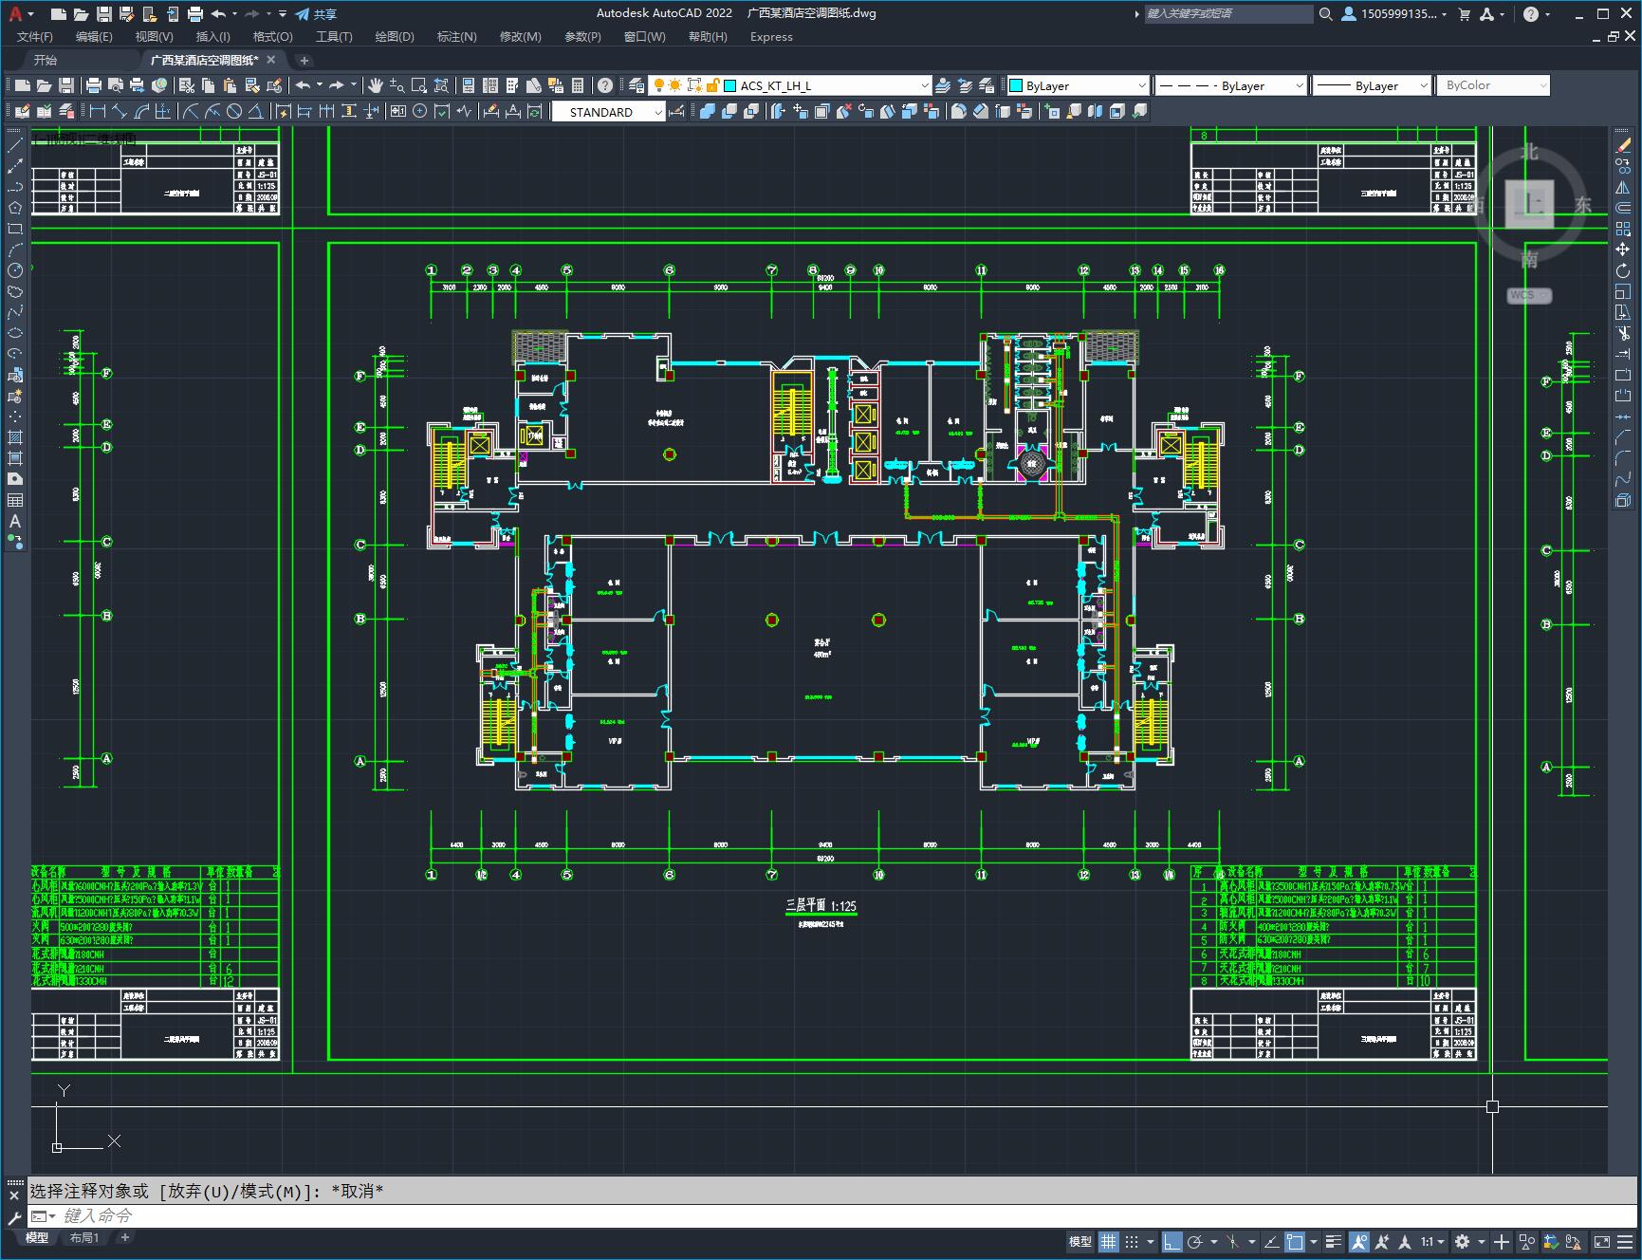Select the Hatch tool
This screenshot has height=1260, width=1642.
click(x=15, y=437)
